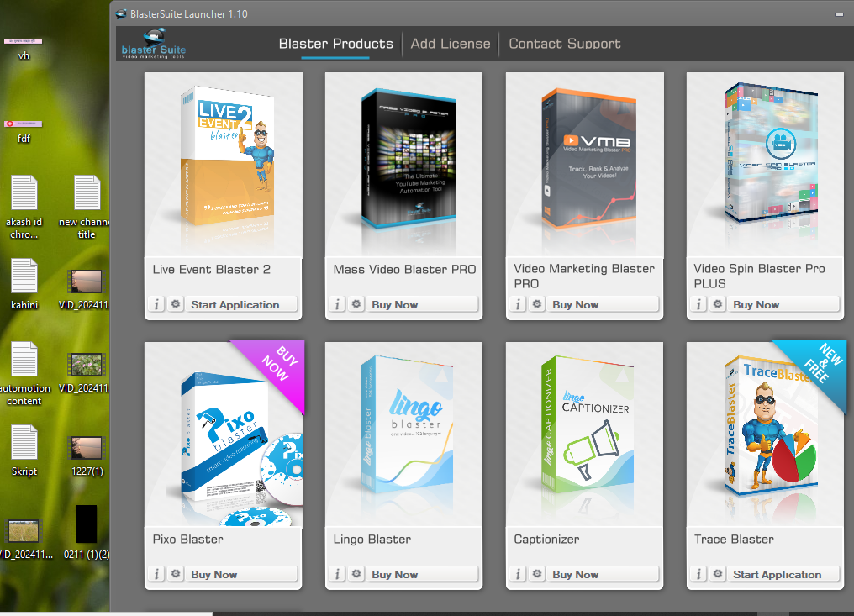
Task: Open info for Lingo Blaster
Action: click(x=337, y=573)
